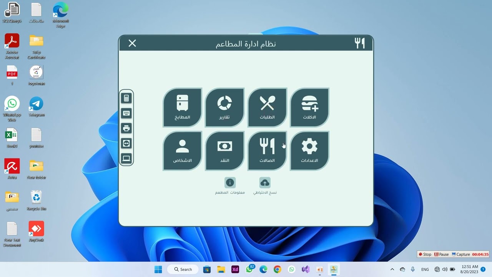The height and width of the screenshot is (277, 492).
Task: Show hidden system tray icons
Action: click(392, 269)
